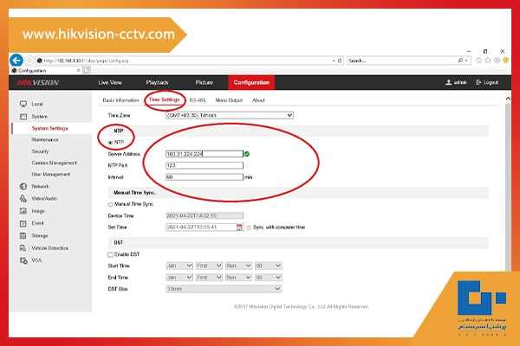Click the Image icon in sidebar
The image size is (520, 346).
click(x=23, y=211)
